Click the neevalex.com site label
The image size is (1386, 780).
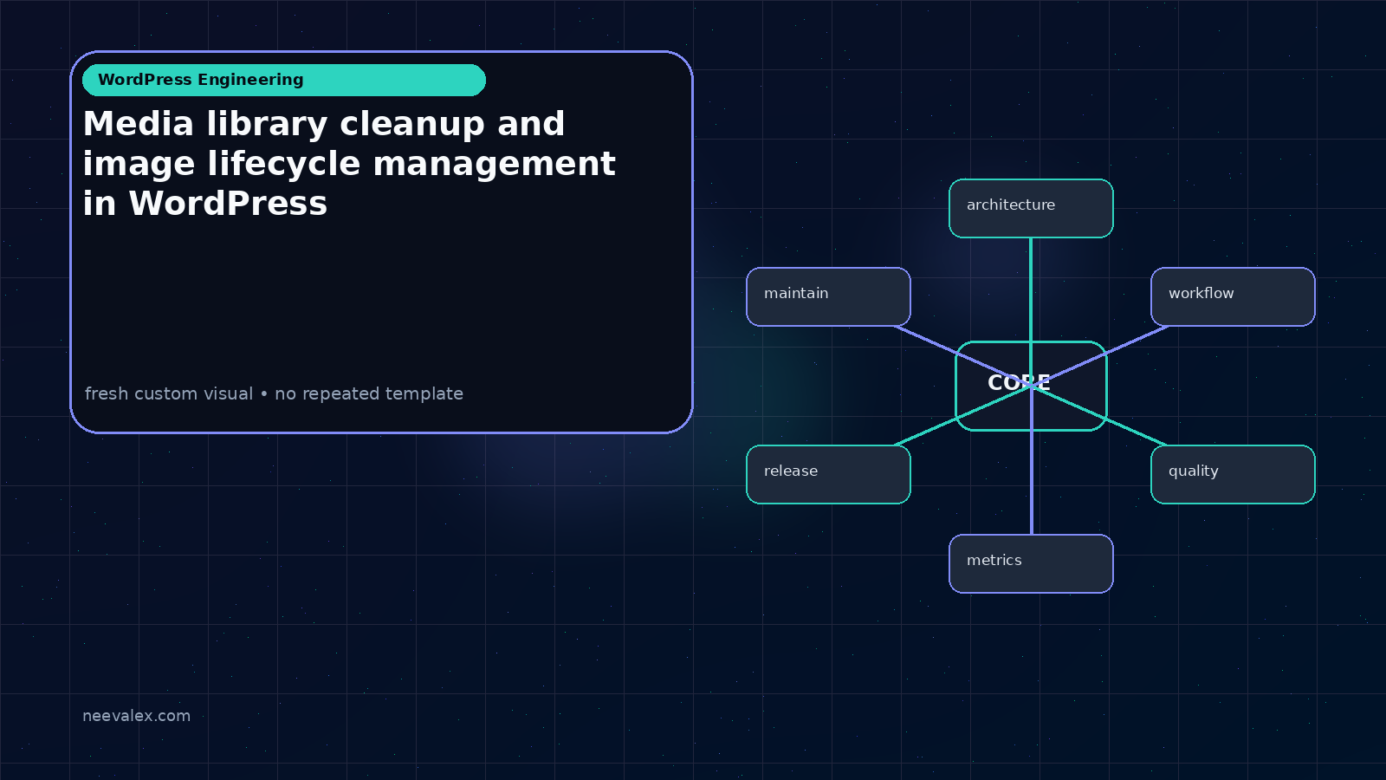pos(136,716)
